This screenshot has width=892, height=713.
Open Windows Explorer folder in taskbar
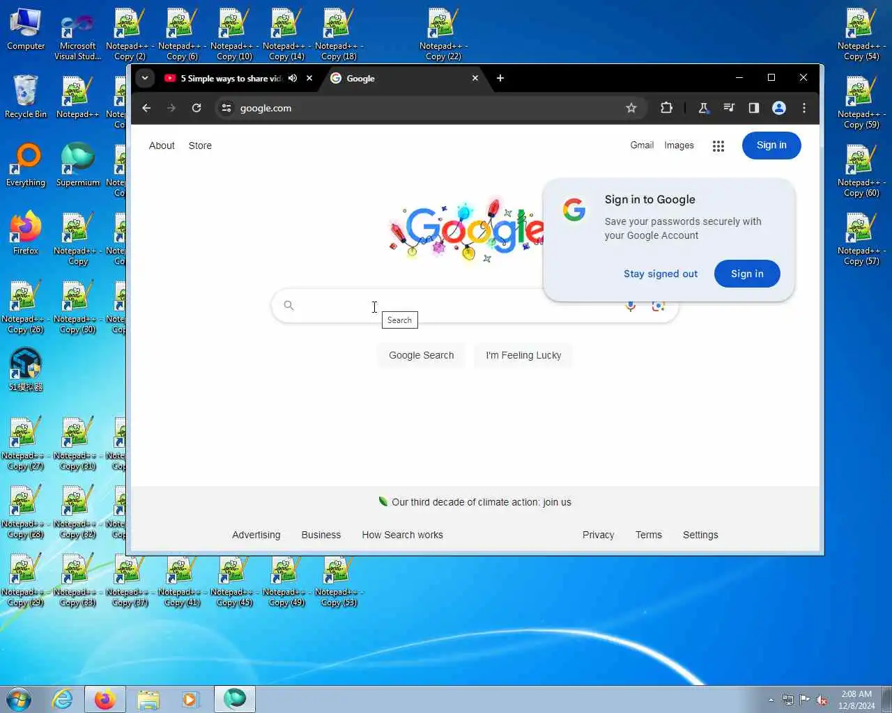[x=148, y=699]
